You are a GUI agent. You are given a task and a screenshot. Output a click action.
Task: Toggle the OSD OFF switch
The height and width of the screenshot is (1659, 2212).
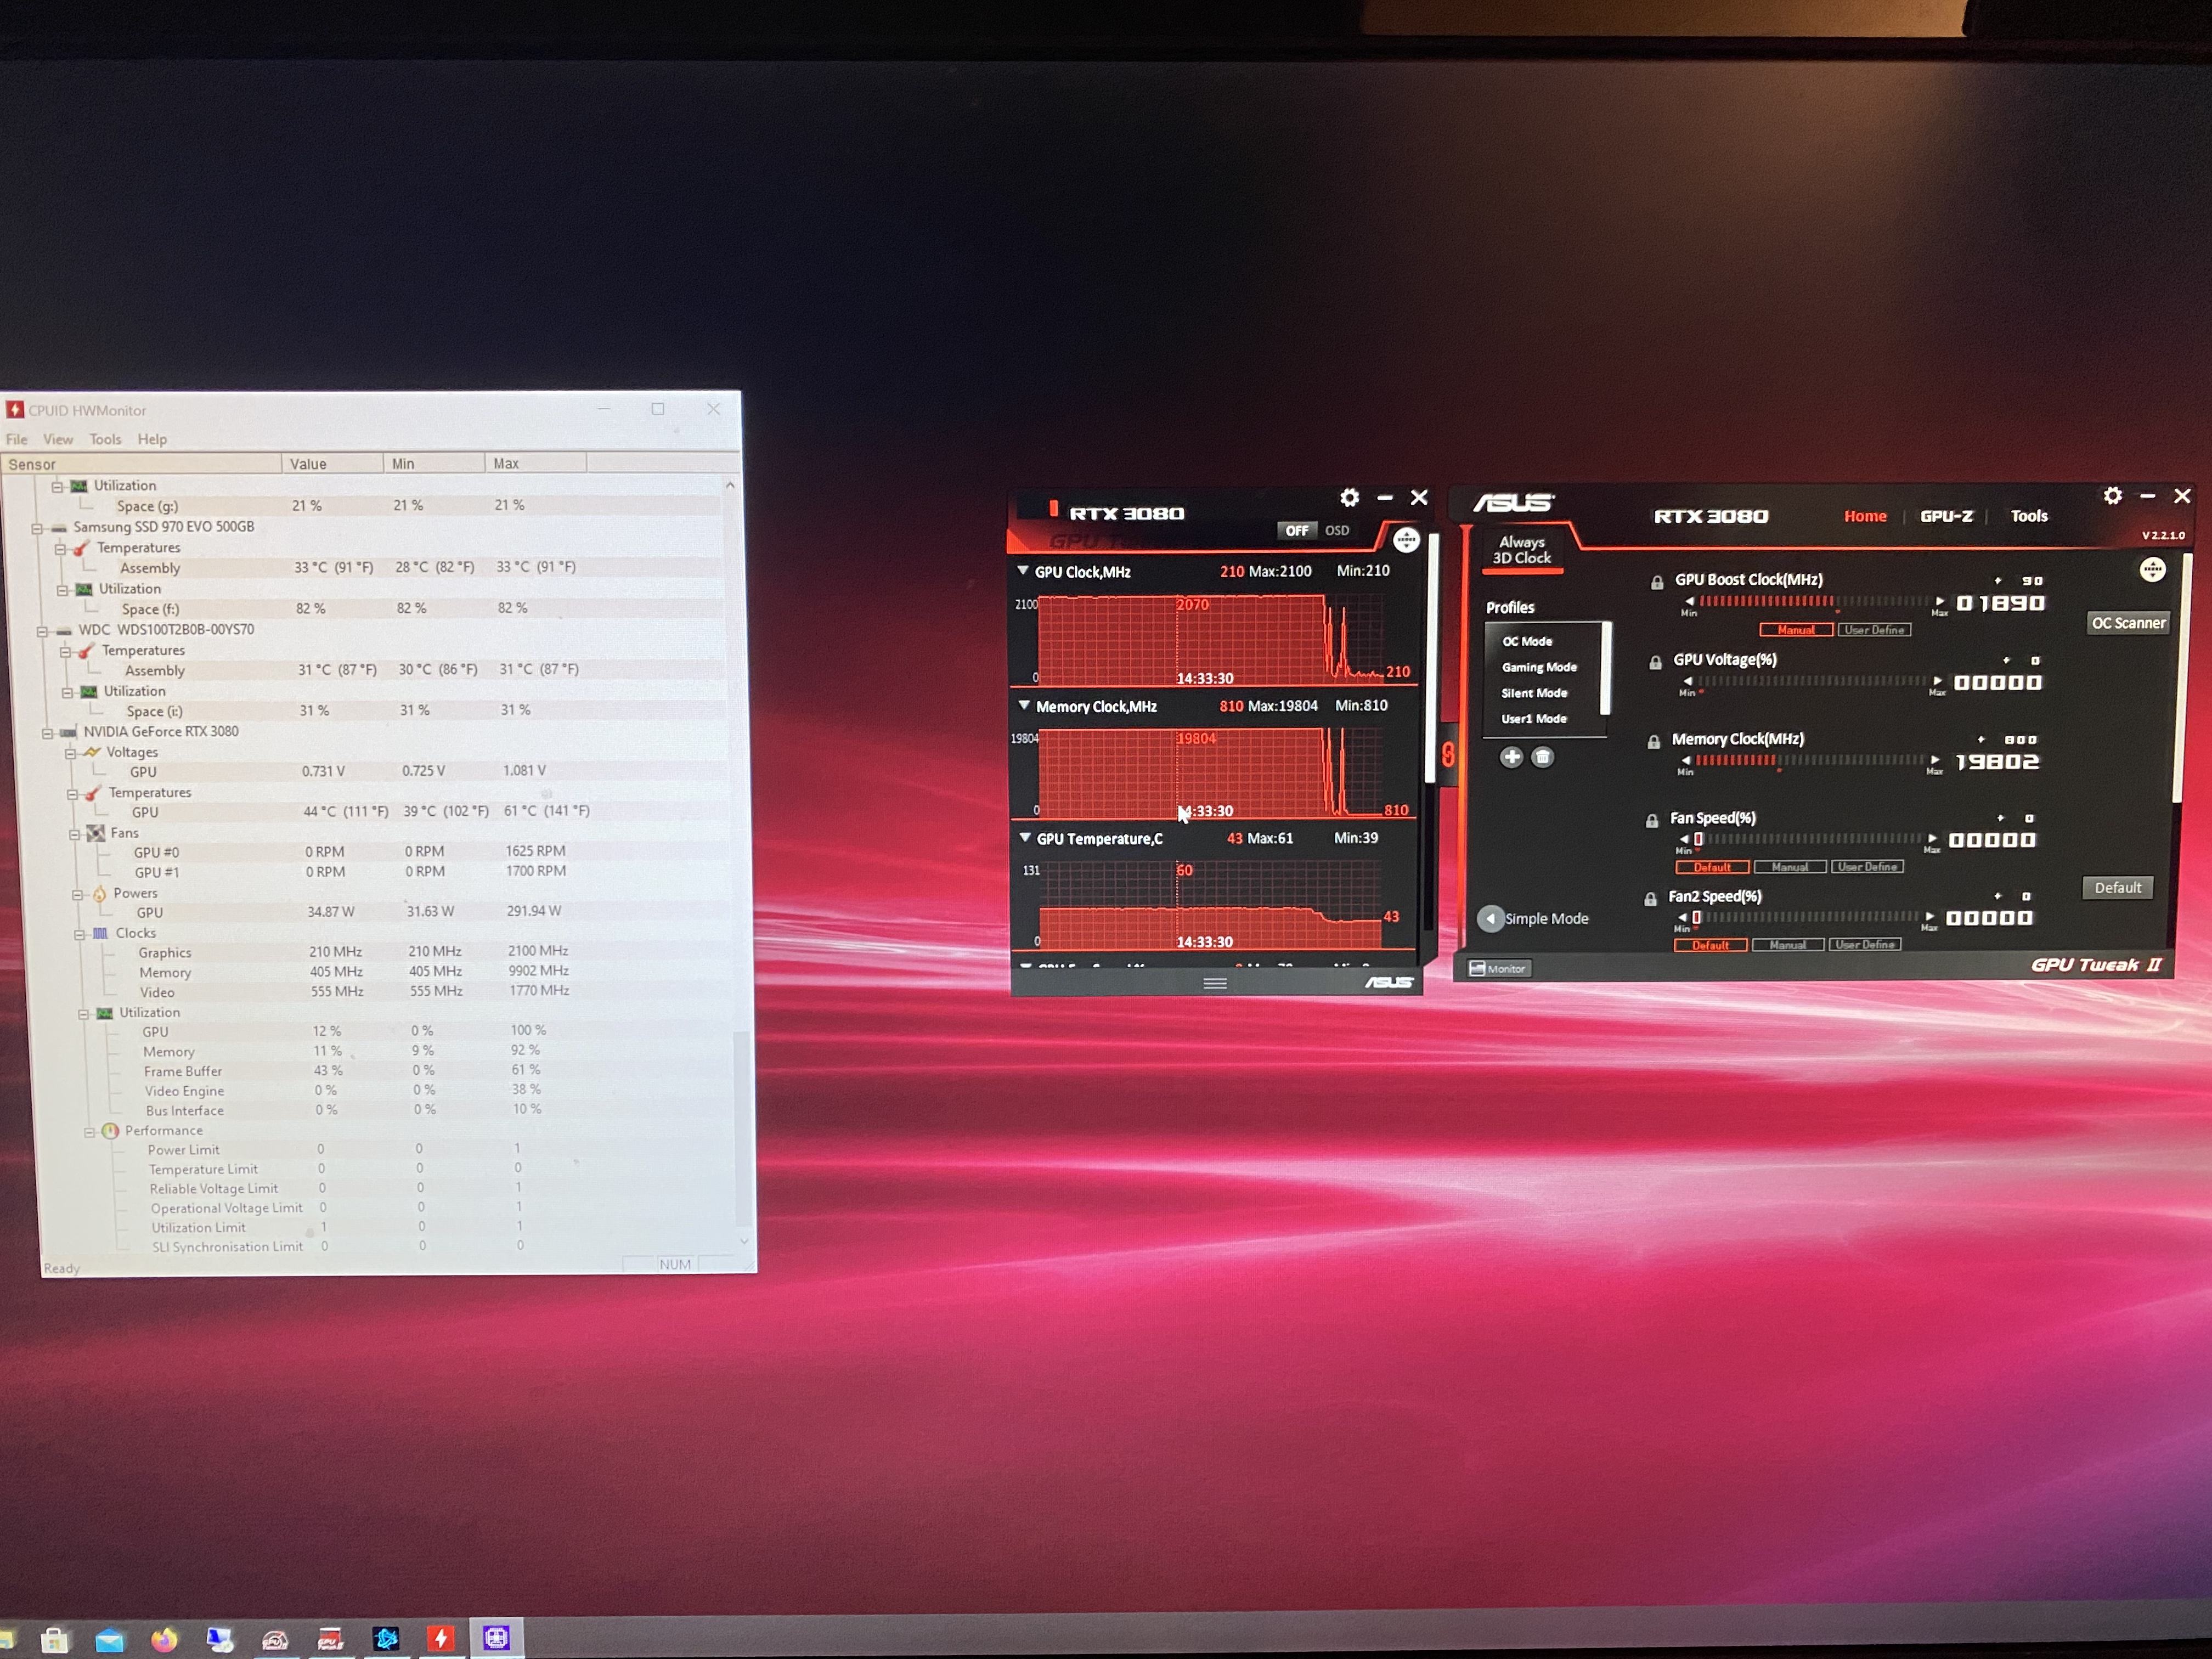click(1297, 530)
